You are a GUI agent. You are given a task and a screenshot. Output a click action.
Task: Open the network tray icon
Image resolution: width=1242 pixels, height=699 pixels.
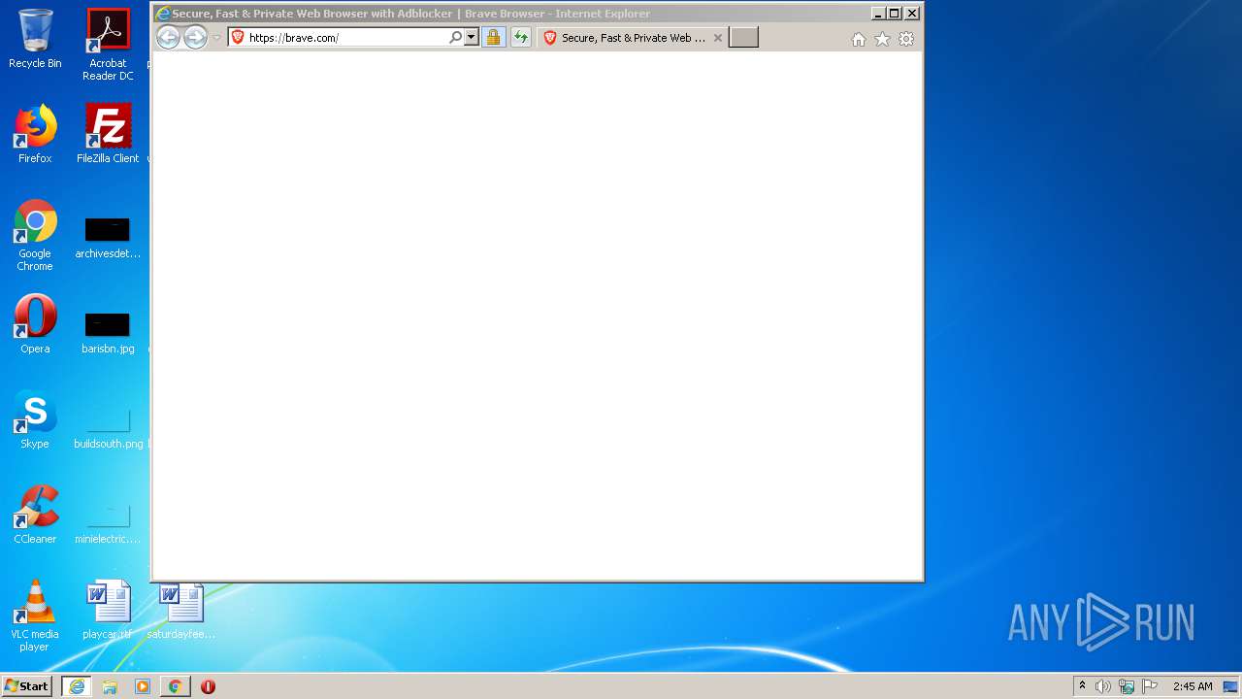pos(1127,686)
